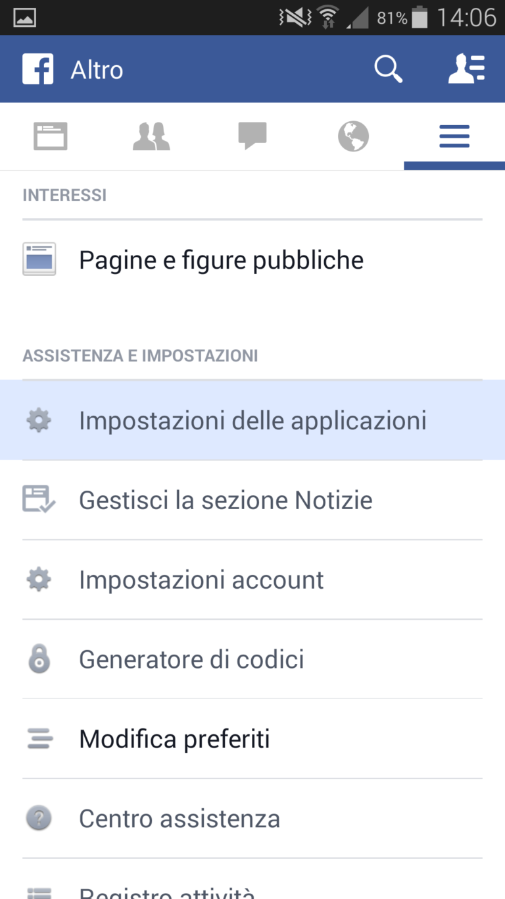This screenshot has width=505, height=899.
Task: Open the messages chat bubble tab
Action: 252,136
